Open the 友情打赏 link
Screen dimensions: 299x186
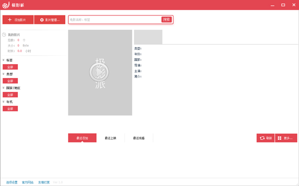(44, 183)
